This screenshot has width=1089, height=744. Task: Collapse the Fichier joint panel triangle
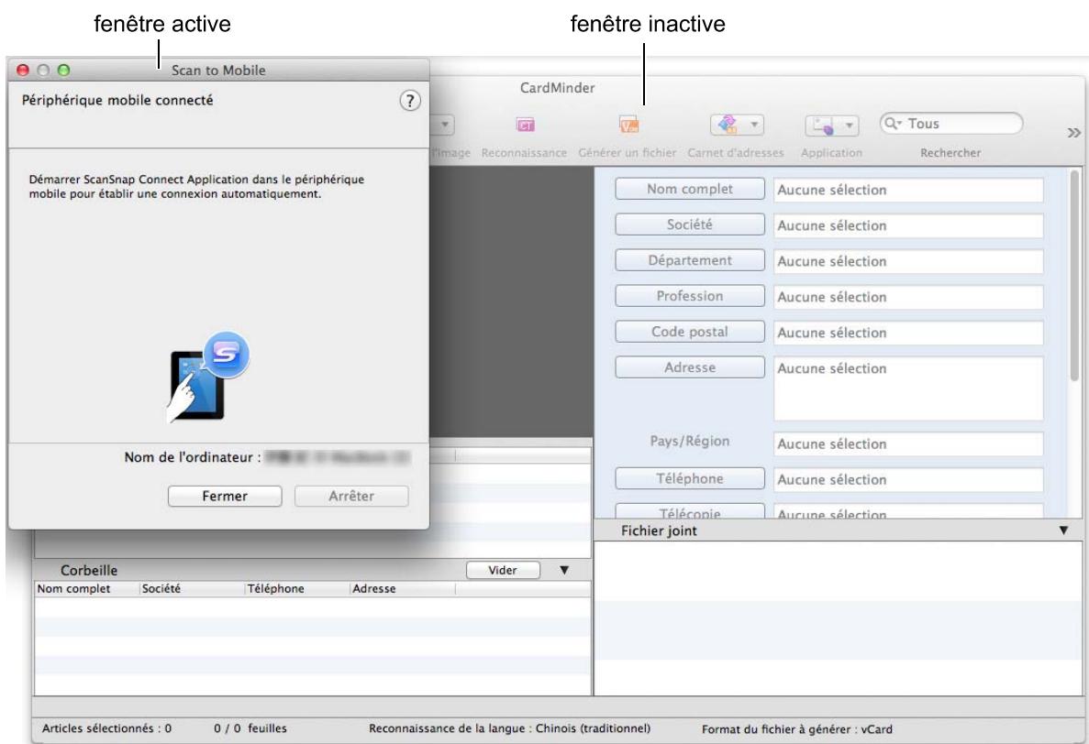[1063, 530]
